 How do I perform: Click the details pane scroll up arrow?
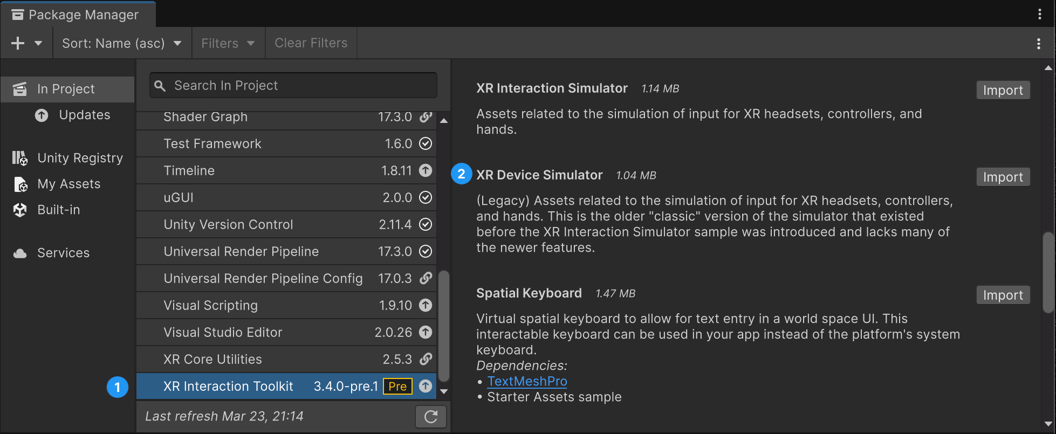coord(1048,68)
